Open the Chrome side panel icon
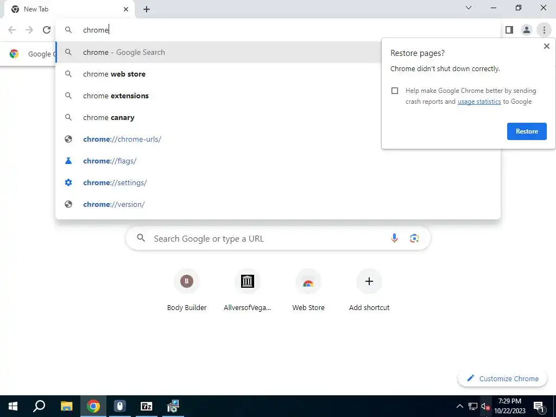The width and height of the screenshot is (556, 417). (x=509, y=30)
